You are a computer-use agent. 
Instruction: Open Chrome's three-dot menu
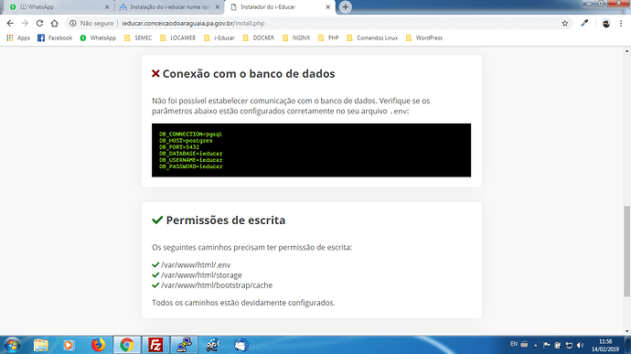[621, 24]
